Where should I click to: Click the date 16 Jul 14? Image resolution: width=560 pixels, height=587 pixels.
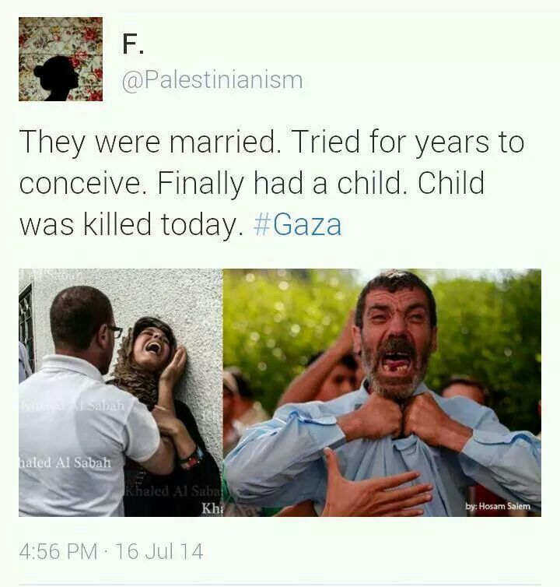pos(159,551)
